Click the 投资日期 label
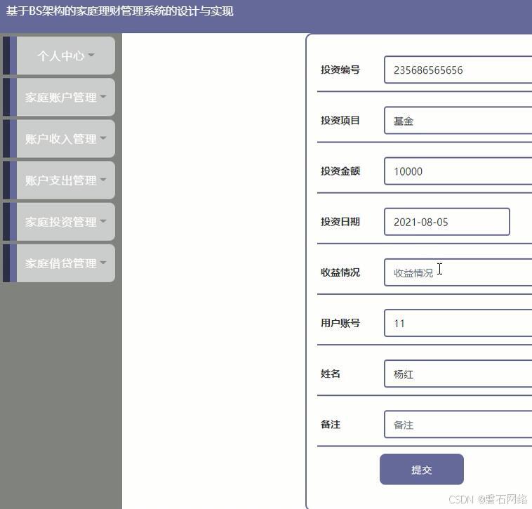This screenshot has height=509, width=532. pos(340,222)
